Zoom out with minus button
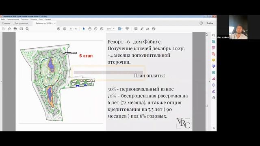260x146 pixels. click(x=96, y=29)
